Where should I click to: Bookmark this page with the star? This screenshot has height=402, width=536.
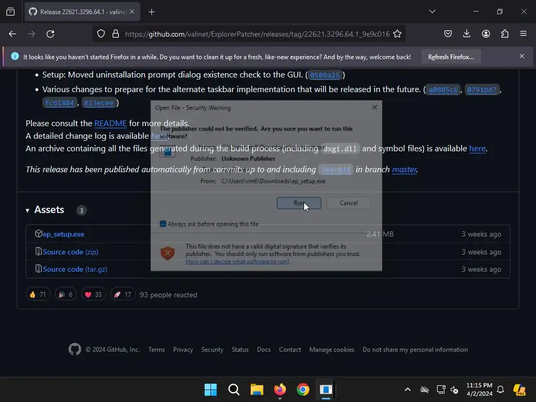pos(397,34)
